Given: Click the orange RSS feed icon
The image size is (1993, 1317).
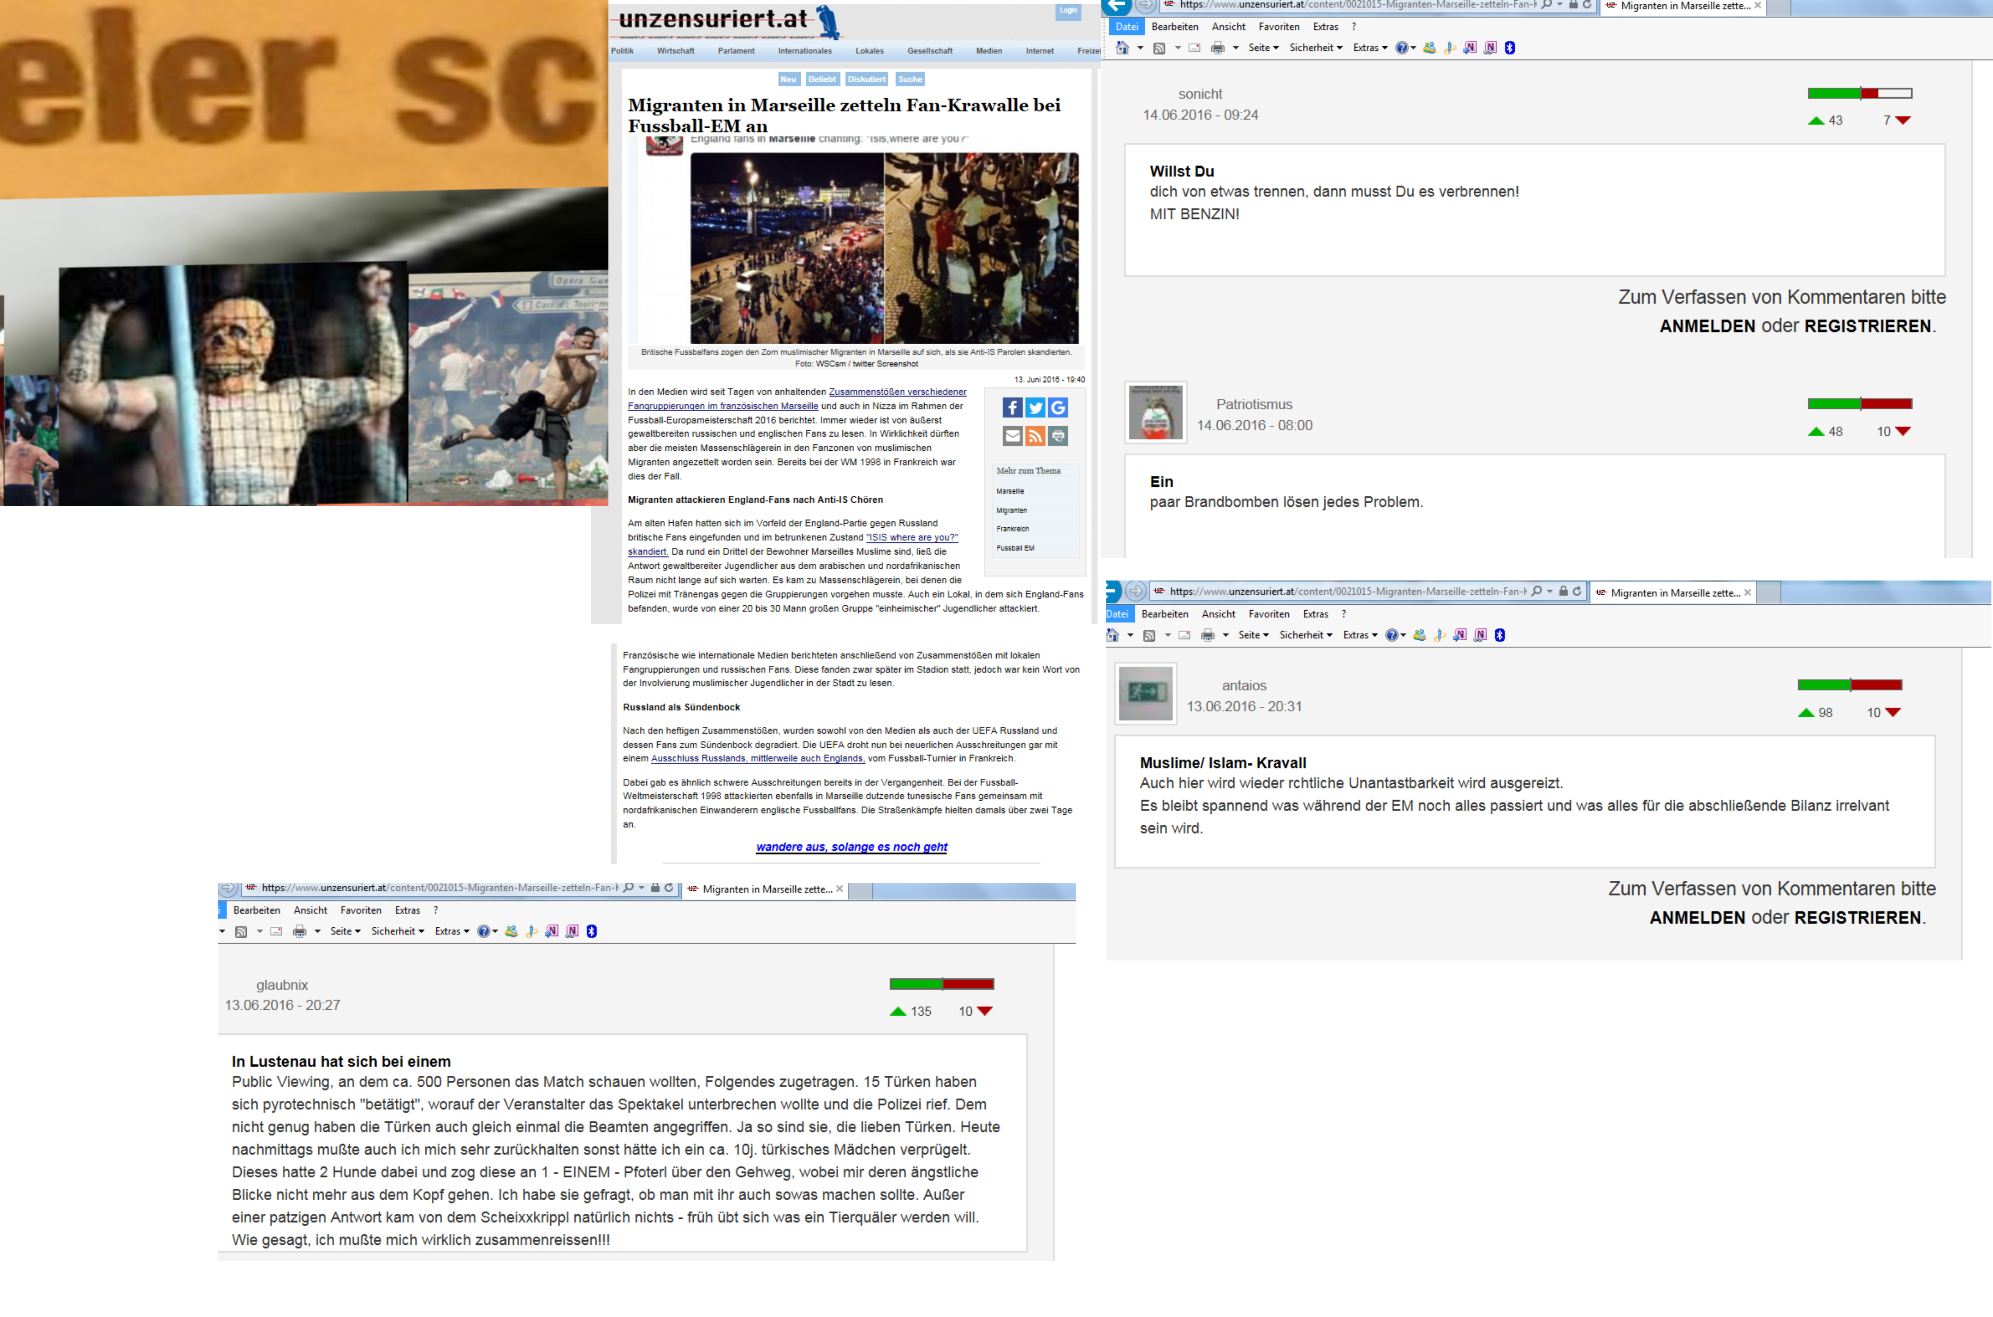Looking at the screenshot, I should click(1035, 436).
